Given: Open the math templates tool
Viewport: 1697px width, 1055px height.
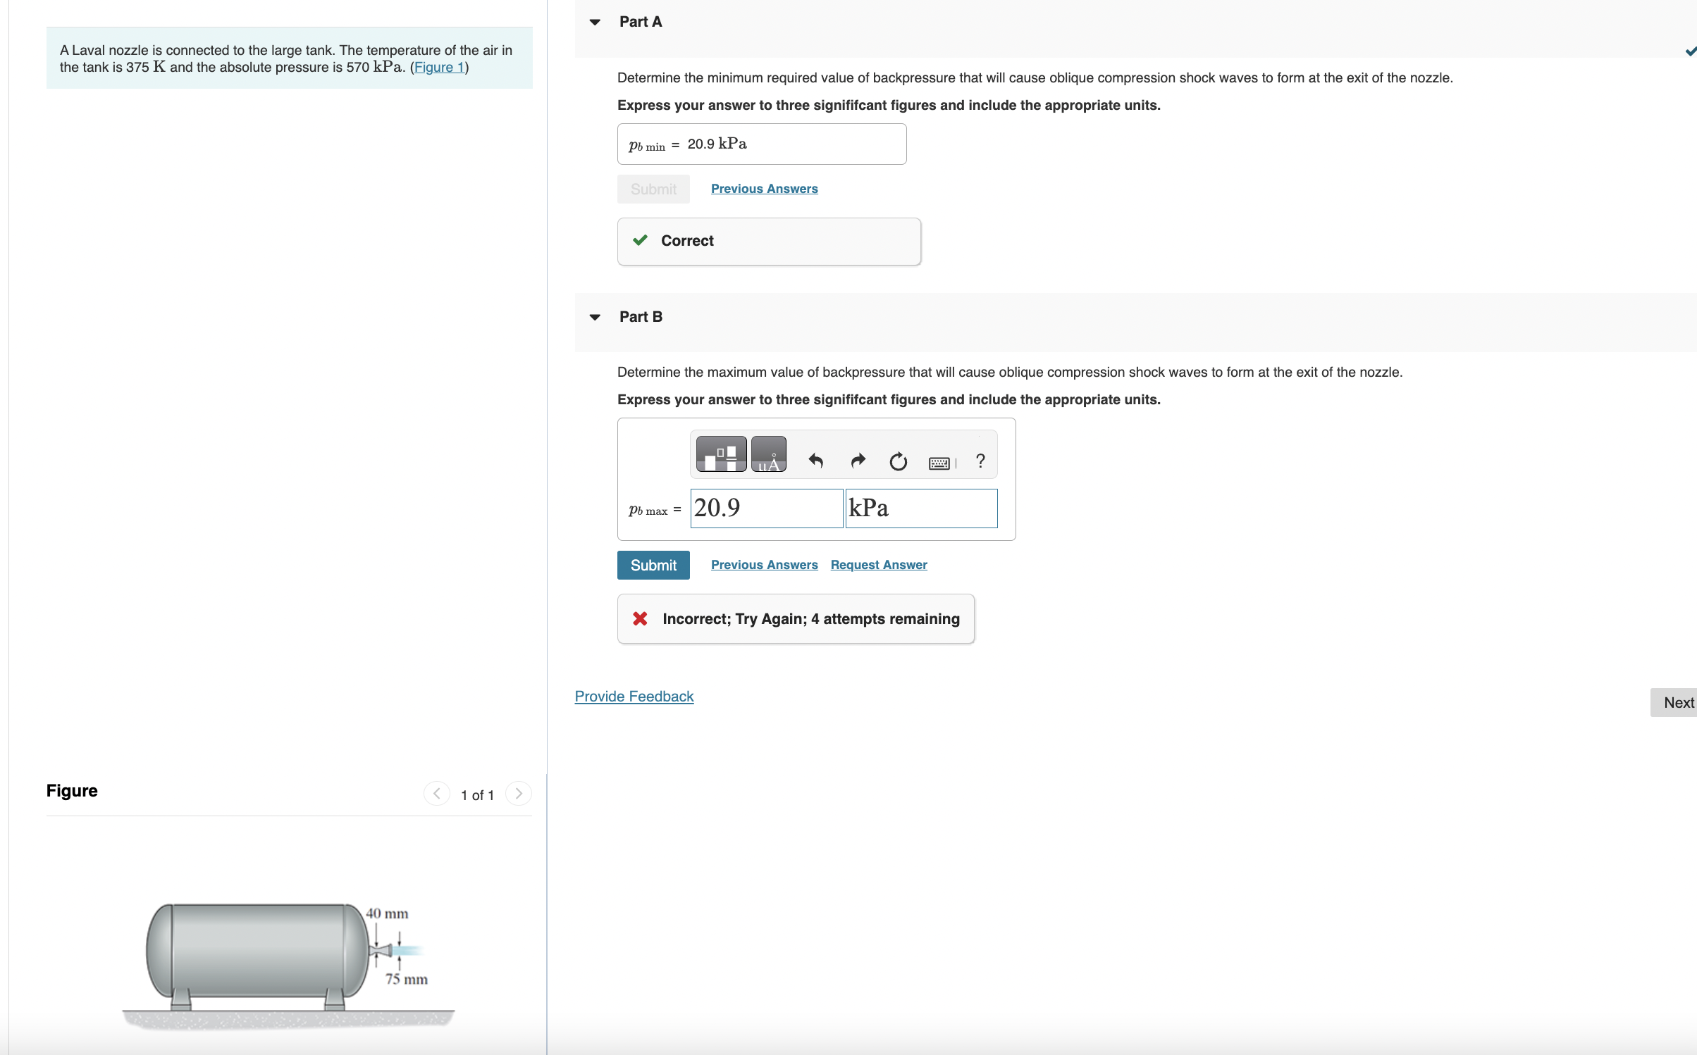Looking at the screenshot, I should coord(721,454).
